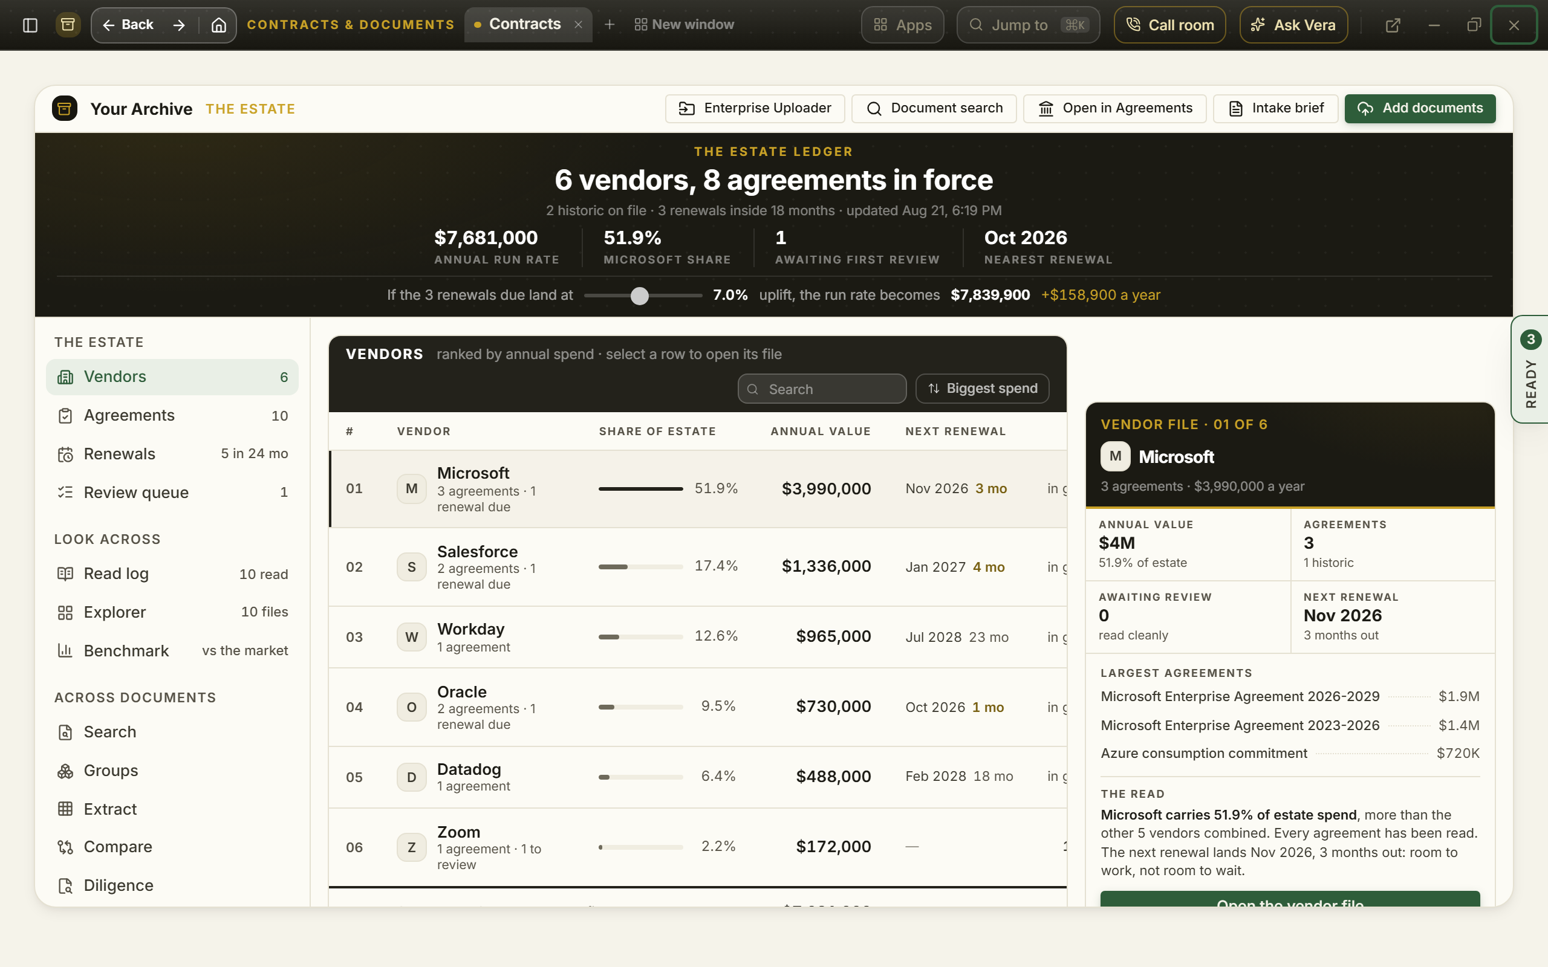This screenshot has height=967, width=1548.
Task: Open Azure consumption commitment agreement
Action: (x=1290, y=754)
